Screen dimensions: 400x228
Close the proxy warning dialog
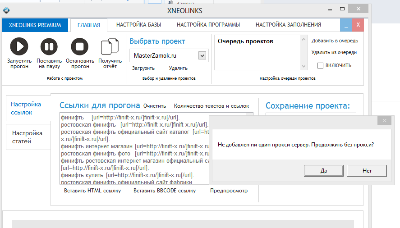click(384, 121)
